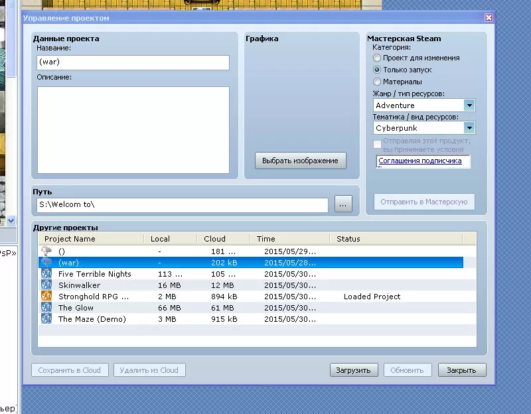Click The Maze (Demo) project icon

tap(46, 319)
